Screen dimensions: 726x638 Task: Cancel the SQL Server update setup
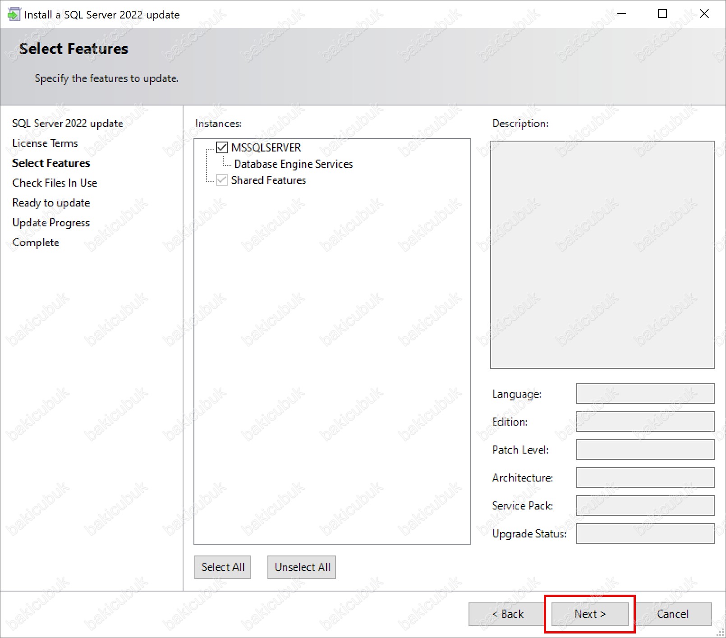tap(673, 614)
